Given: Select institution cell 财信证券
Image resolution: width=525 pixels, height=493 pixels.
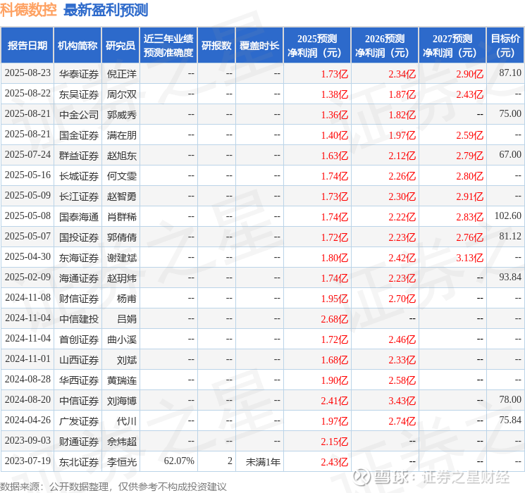Looking at the screenshot, I should [x=79, y=299].
